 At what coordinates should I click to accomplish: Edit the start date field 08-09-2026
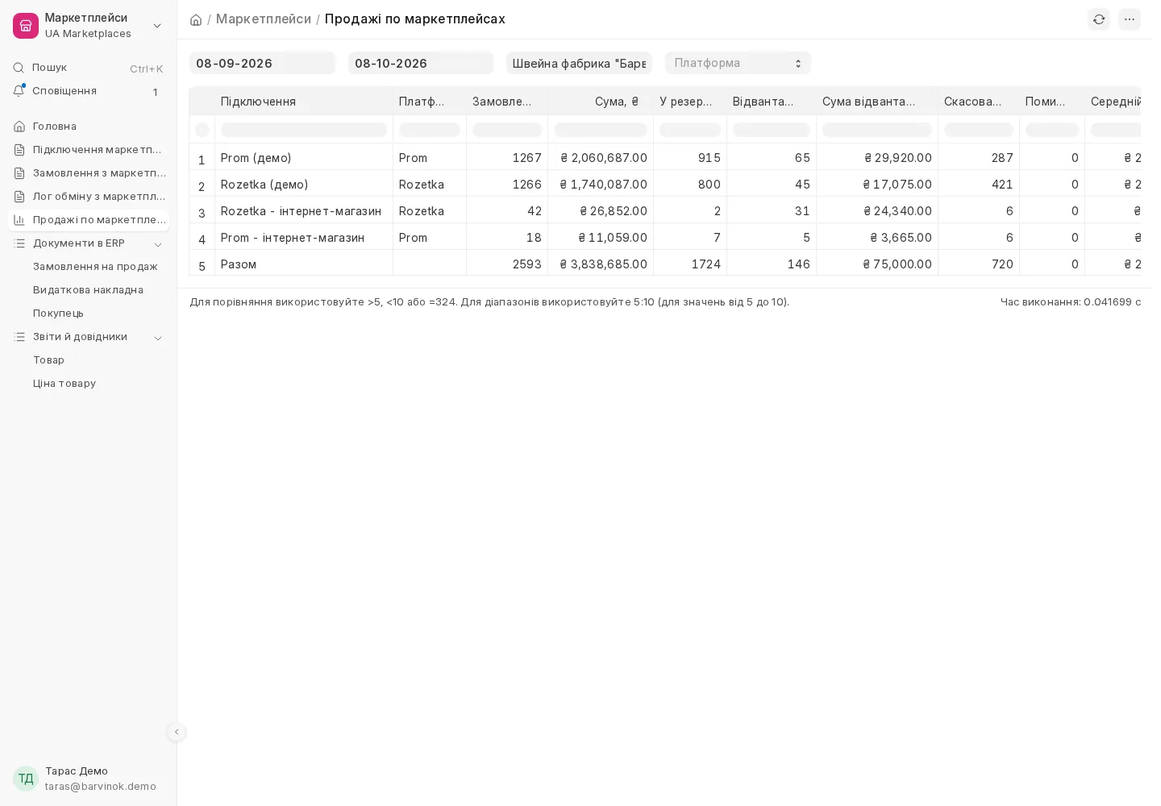point(262,63)
